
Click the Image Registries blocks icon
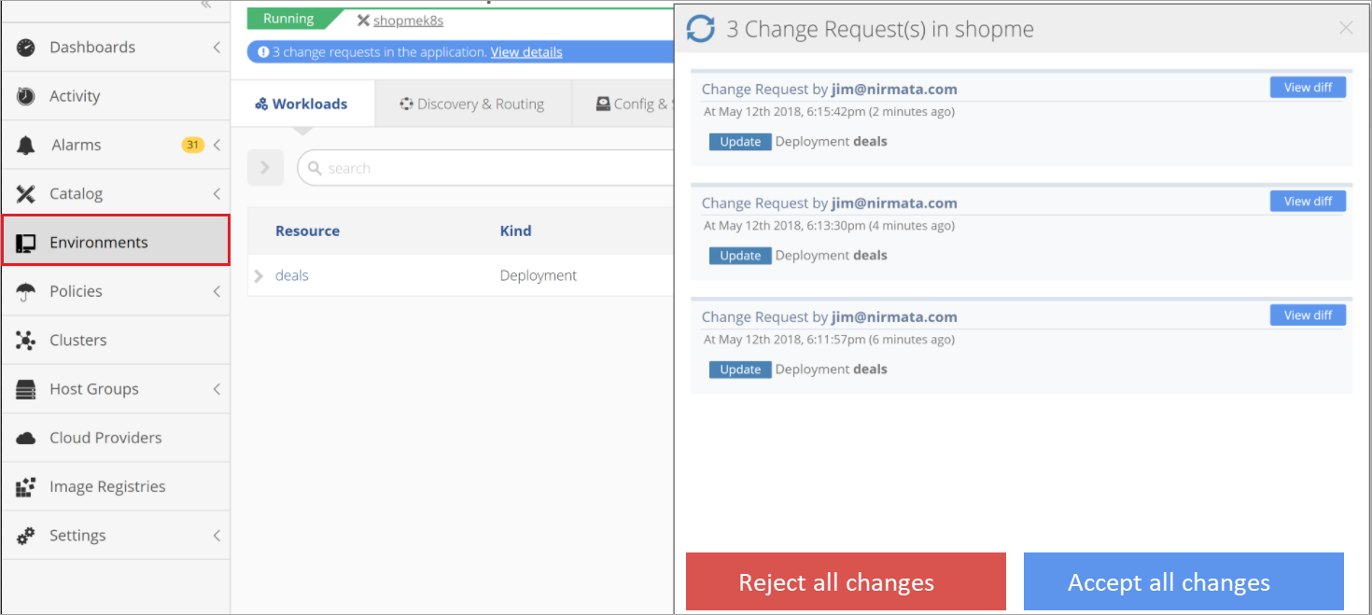click(26, 487)
